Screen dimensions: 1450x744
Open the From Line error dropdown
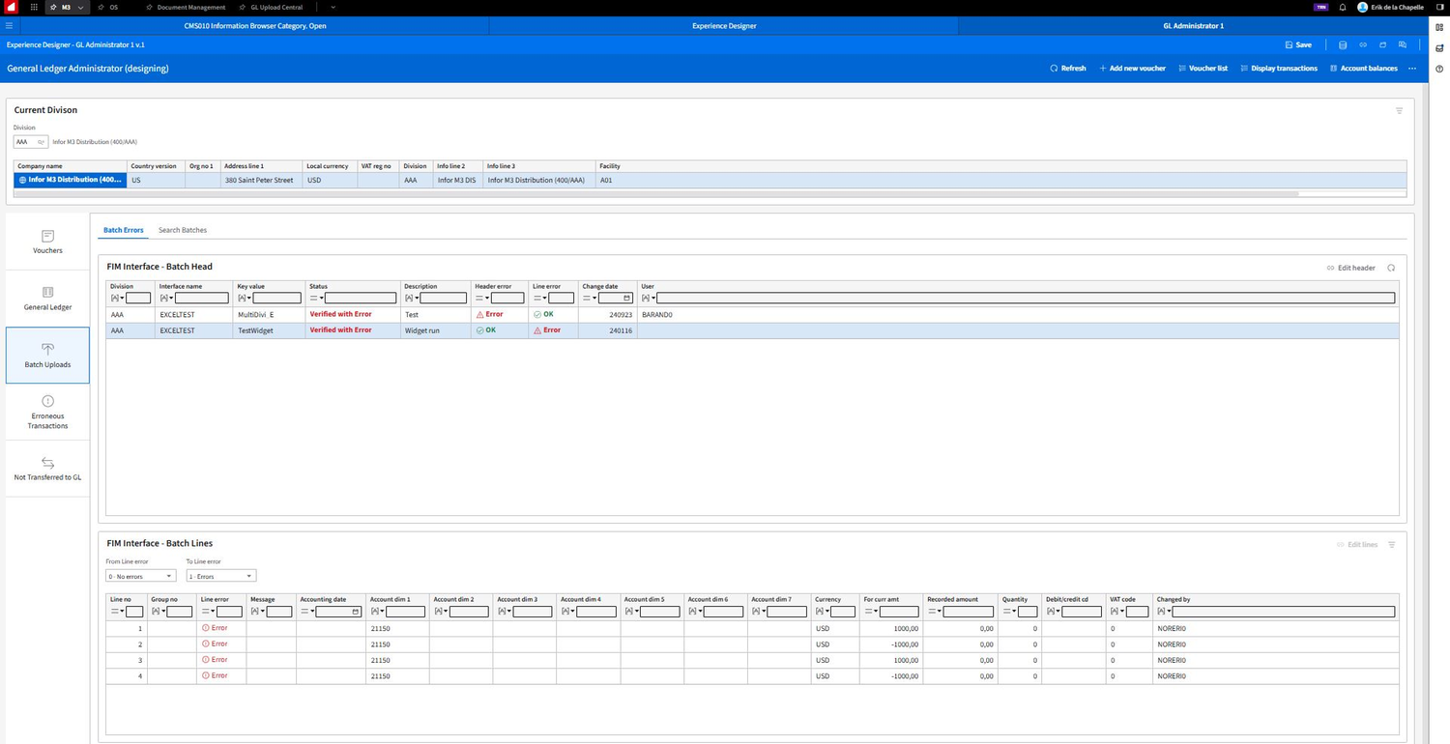click(140, 576)
